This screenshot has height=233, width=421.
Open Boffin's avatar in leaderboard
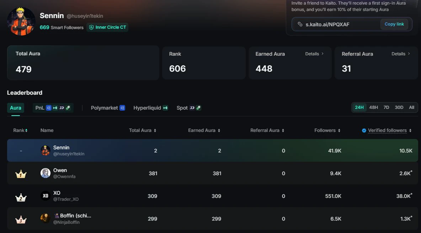coord(46,218)
